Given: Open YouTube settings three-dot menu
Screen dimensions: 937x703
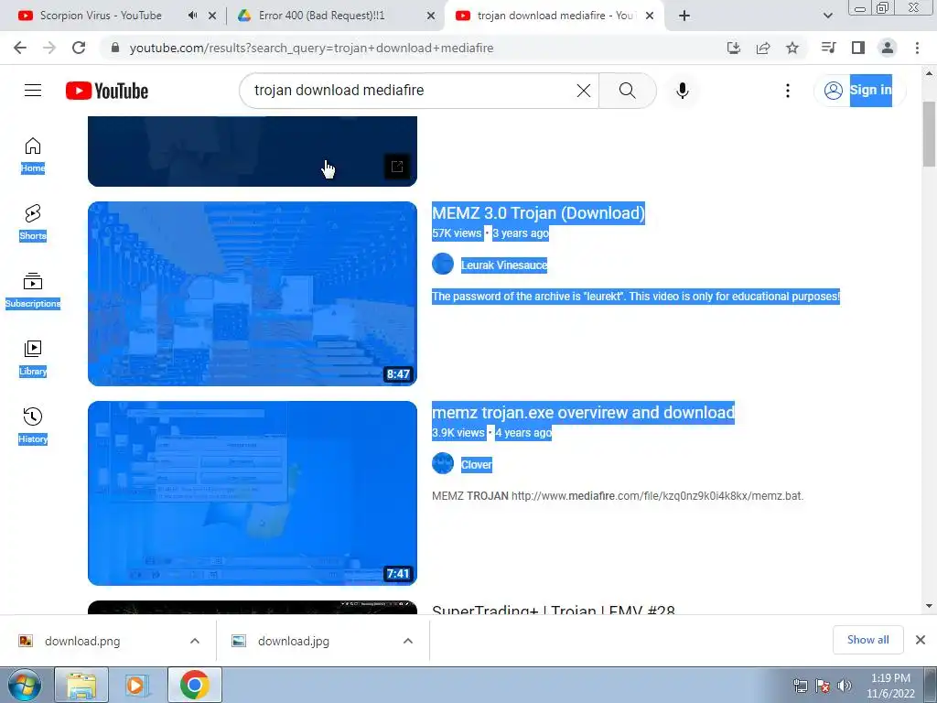Looking at the screenshot, I should [788, 91].
